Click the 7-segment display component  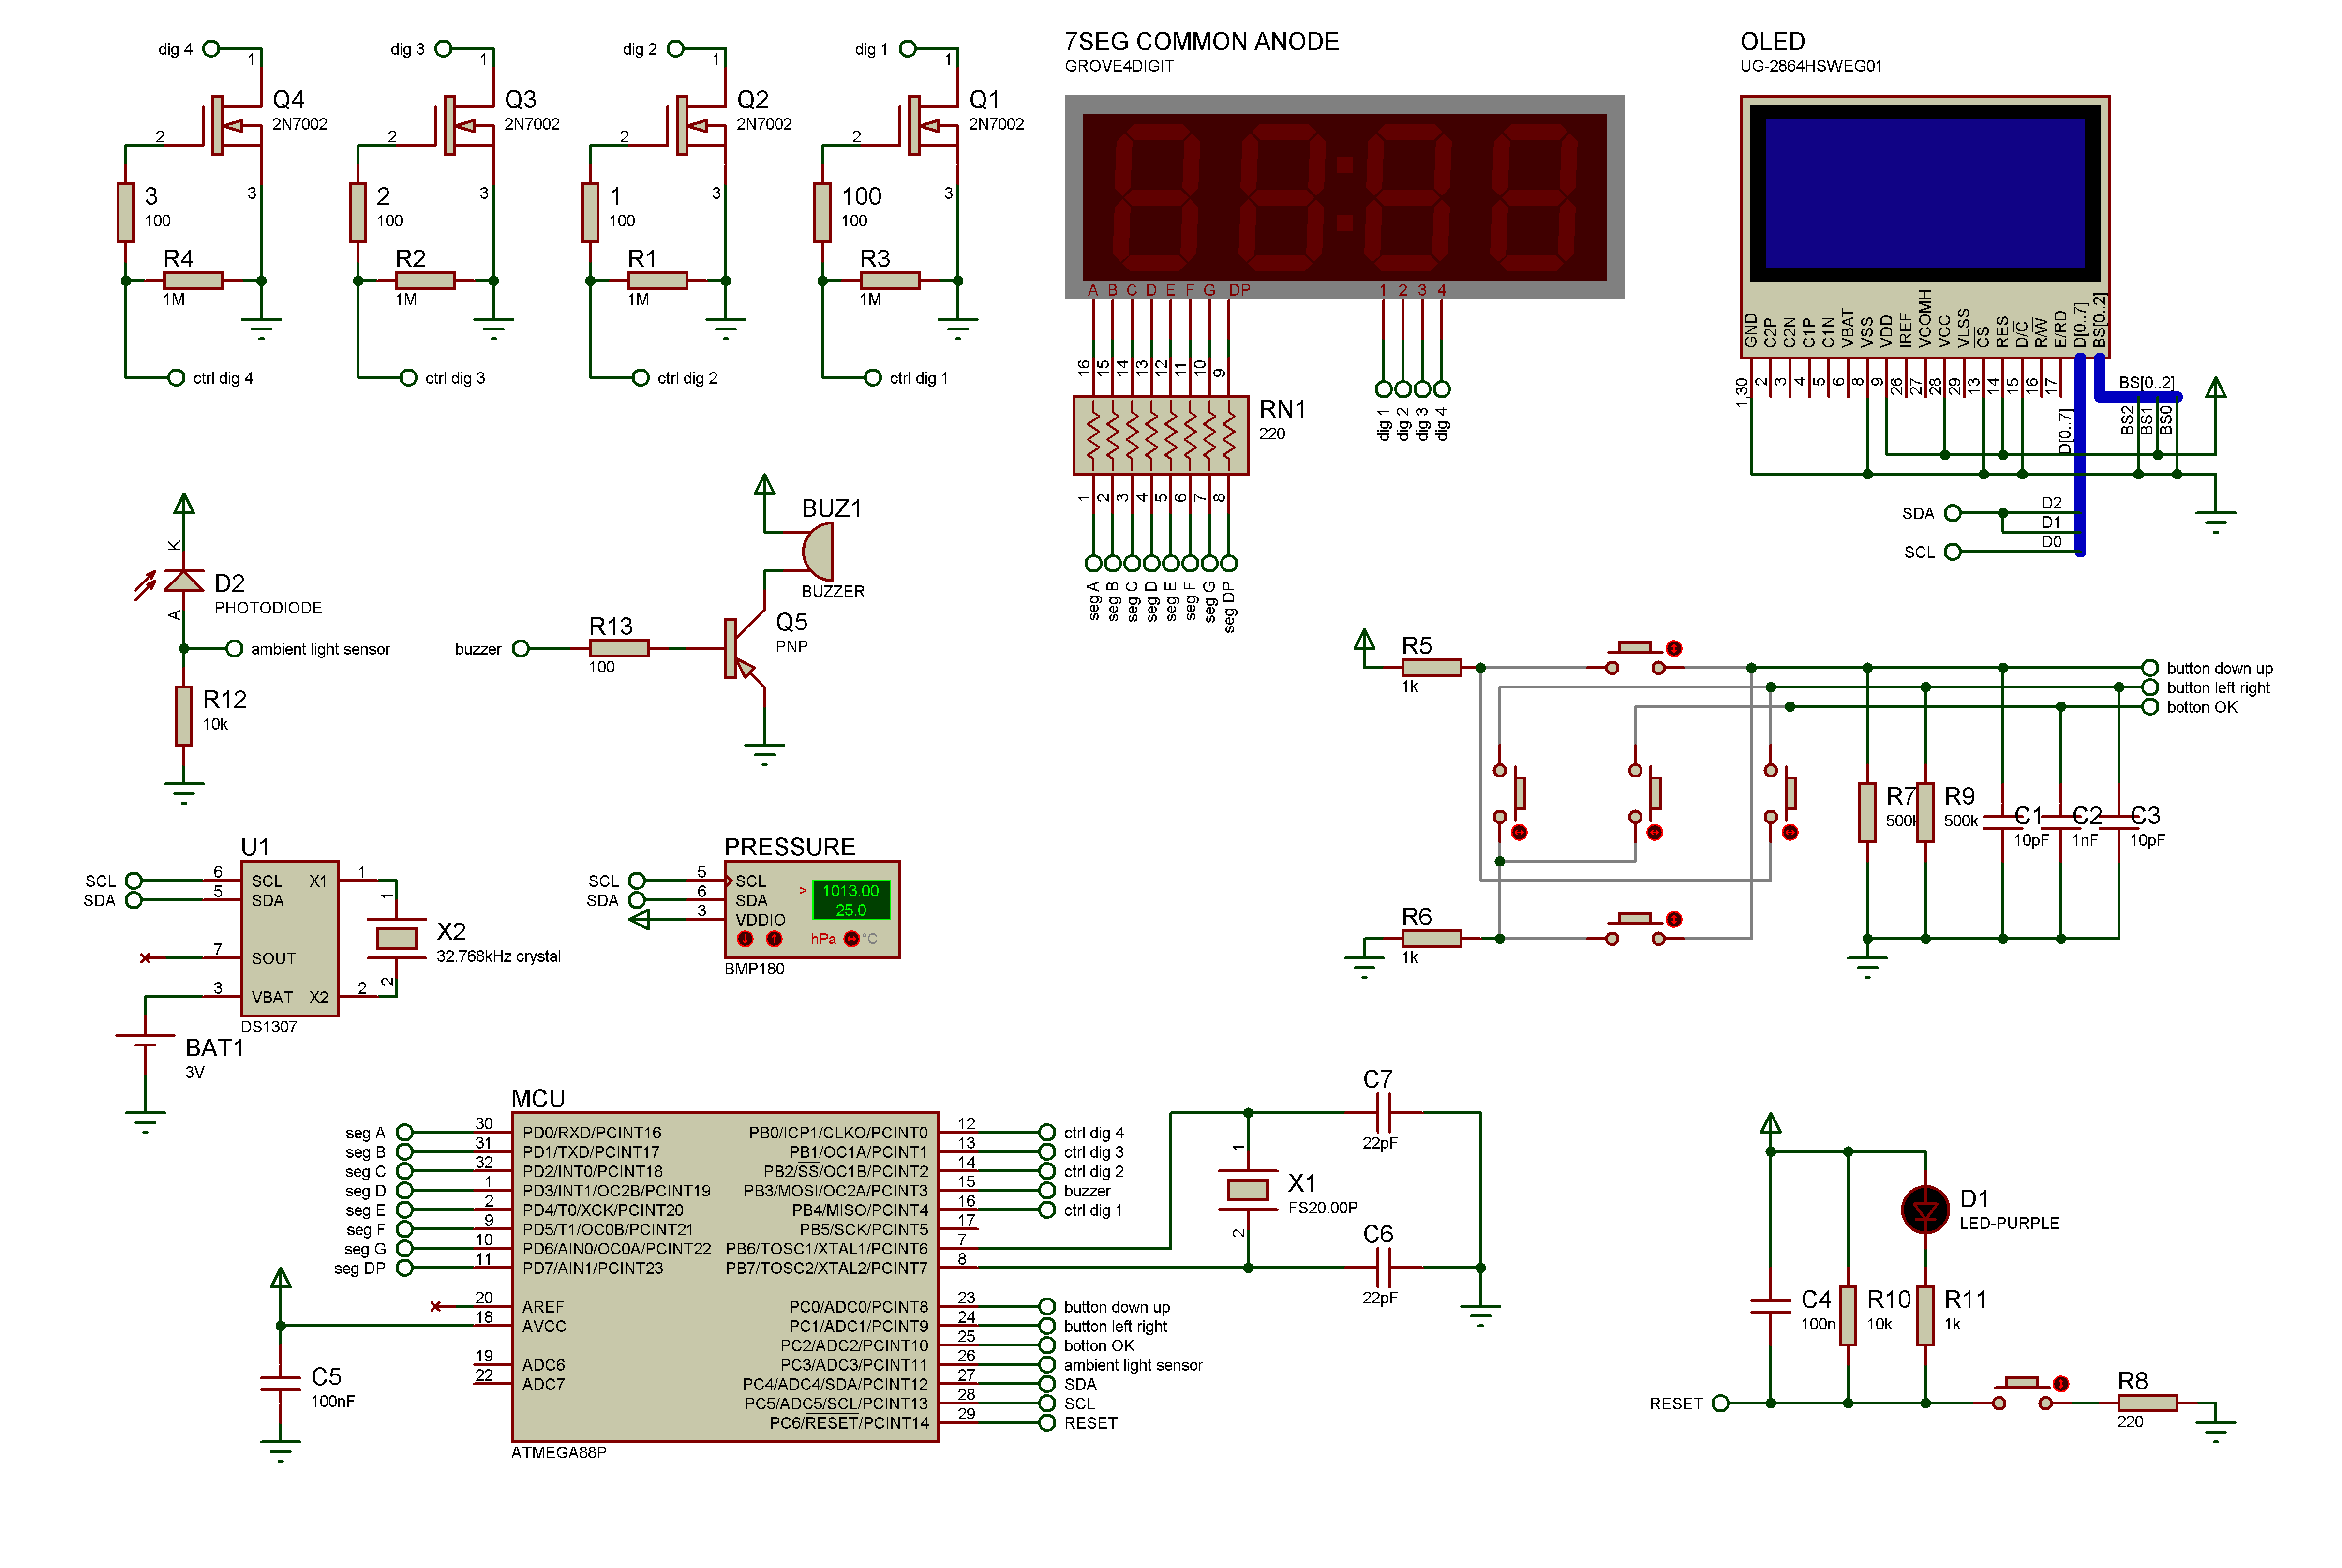click(x=1343, y=197)
